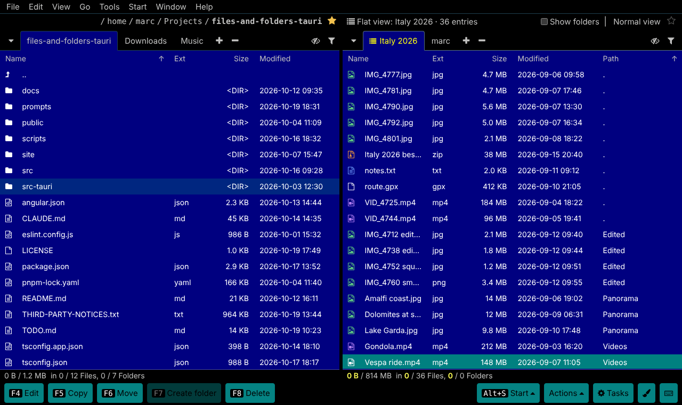Toggle hidden files eye in the right panel
The image size is (682, 405).
coord(655,40)
